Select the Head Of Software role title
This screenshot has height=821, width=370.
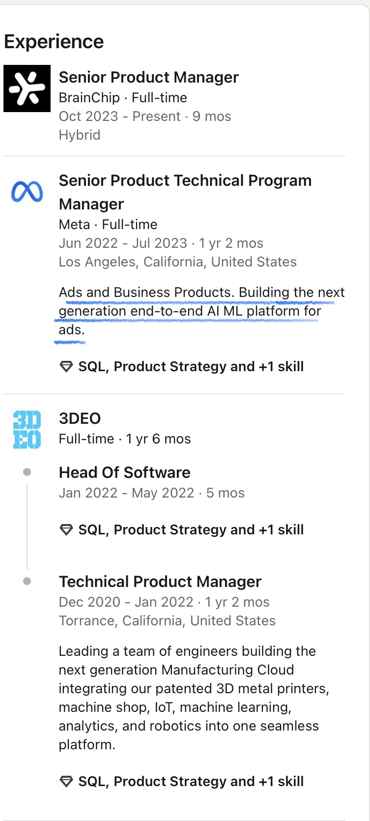(124, 472)
